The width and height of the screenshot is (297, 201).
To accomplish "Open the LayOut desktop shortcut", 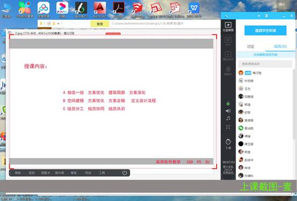I will (156, 10).
